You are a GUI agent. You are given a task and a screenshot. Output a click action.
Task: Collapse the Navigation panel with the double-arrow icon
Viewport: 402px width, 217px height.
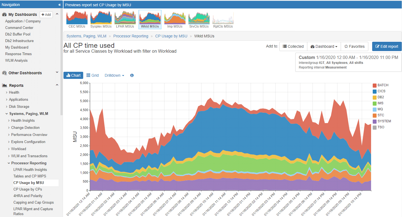tap(59, 5)
